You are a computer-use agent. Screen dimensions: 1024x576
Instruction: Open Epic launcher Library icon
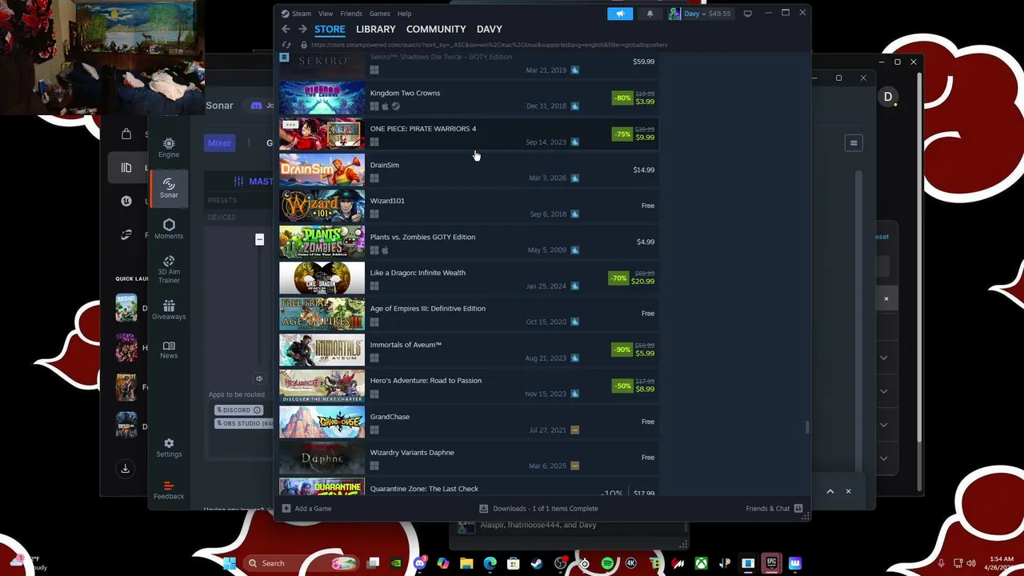click(x=126, y=167)
